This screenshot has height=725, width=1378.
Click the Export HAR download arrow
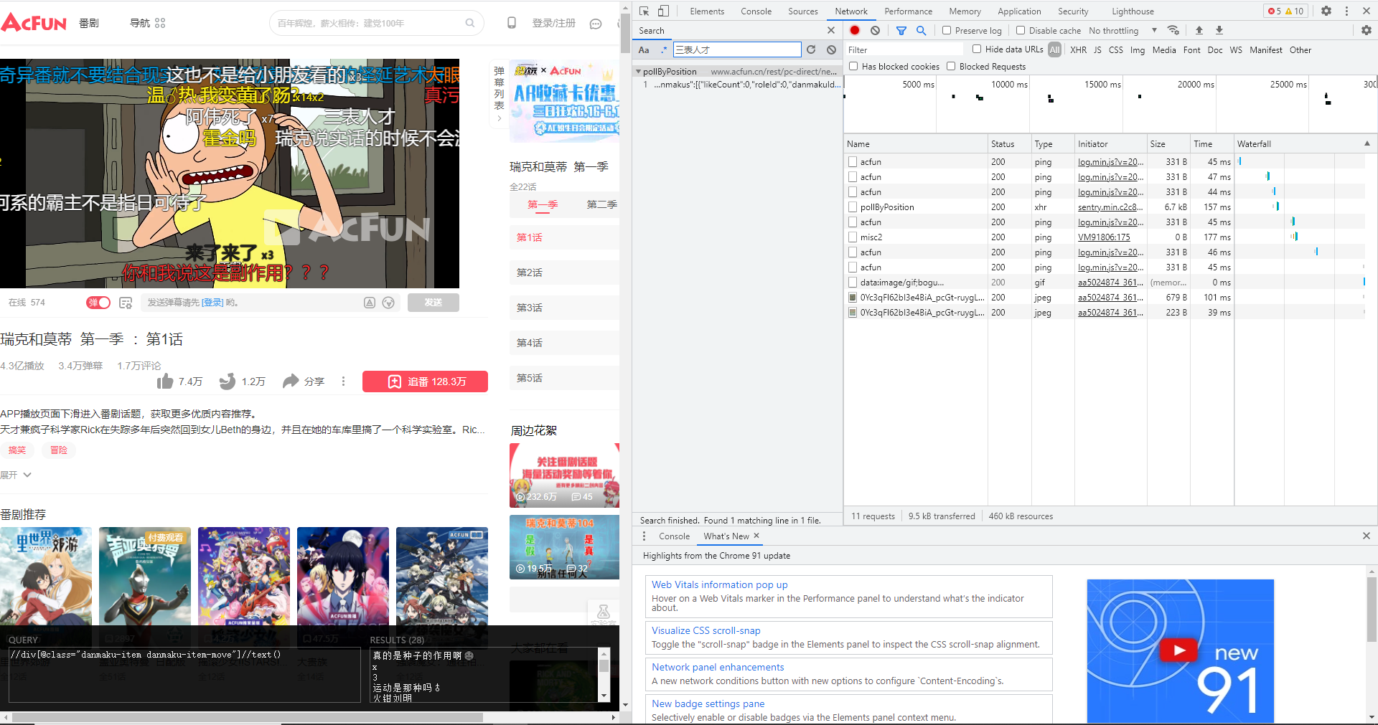point(1219,30)
